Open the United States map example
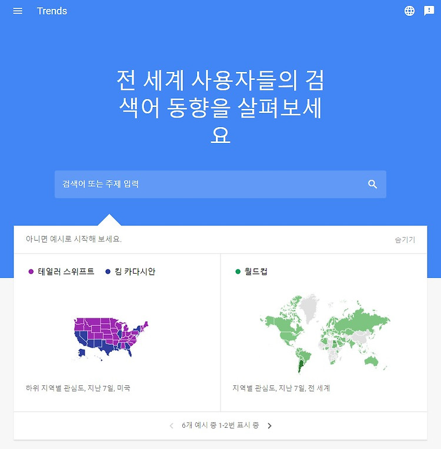441x449 pixels. 111,338
